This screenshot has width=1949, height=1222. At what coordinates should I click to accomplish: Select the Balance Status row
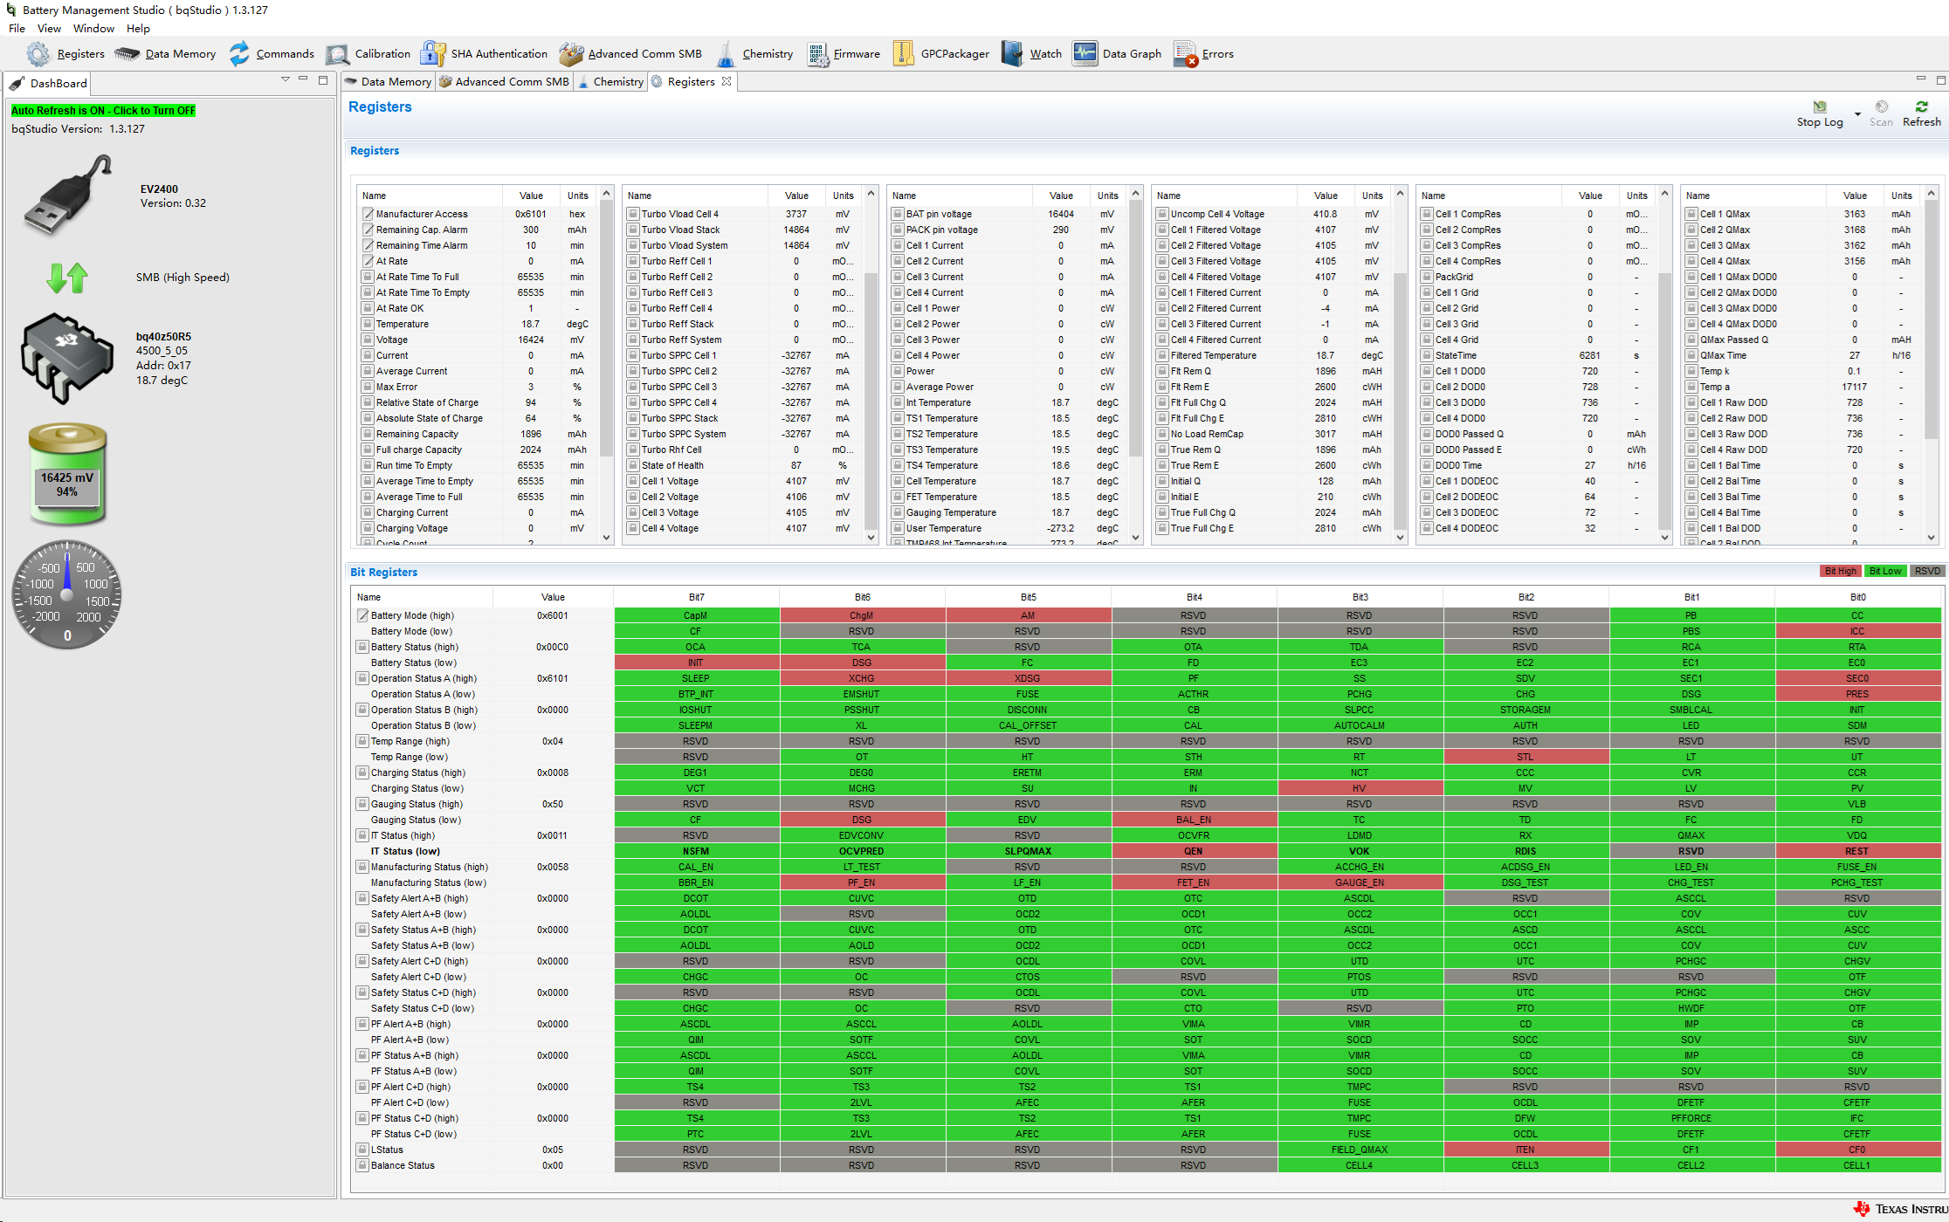pyautogui.click(x=1146, y=1165)
